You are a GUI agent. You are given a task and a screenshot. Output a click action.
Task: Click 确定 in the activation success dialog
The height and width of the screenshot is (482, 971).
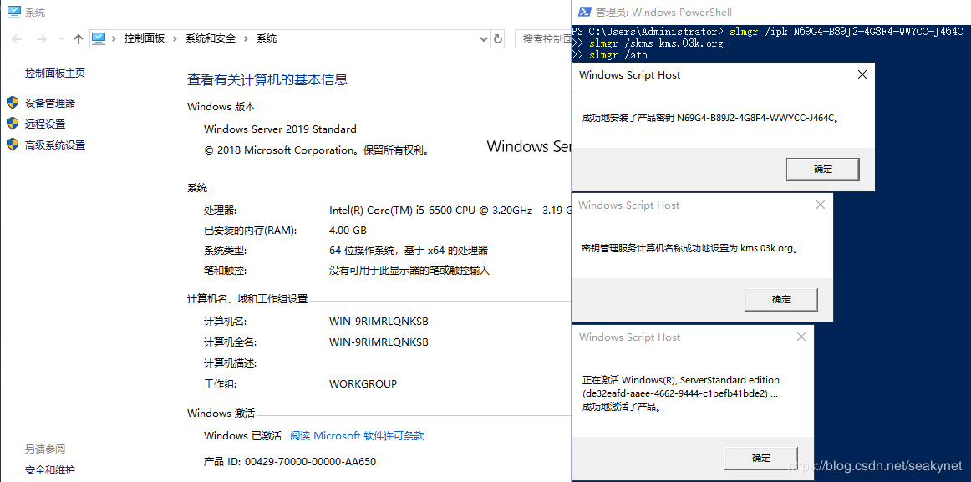coord(760,458)
